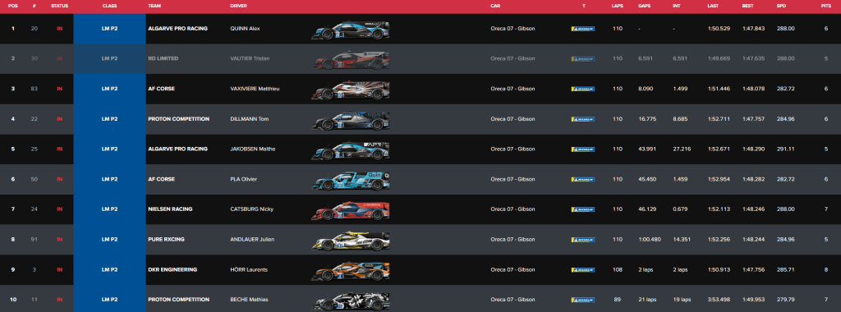The width and height of the screenshot is (841, 312).
Task: Click the Nielsen Racing #24 car image
Action: [x=350, y=211]
